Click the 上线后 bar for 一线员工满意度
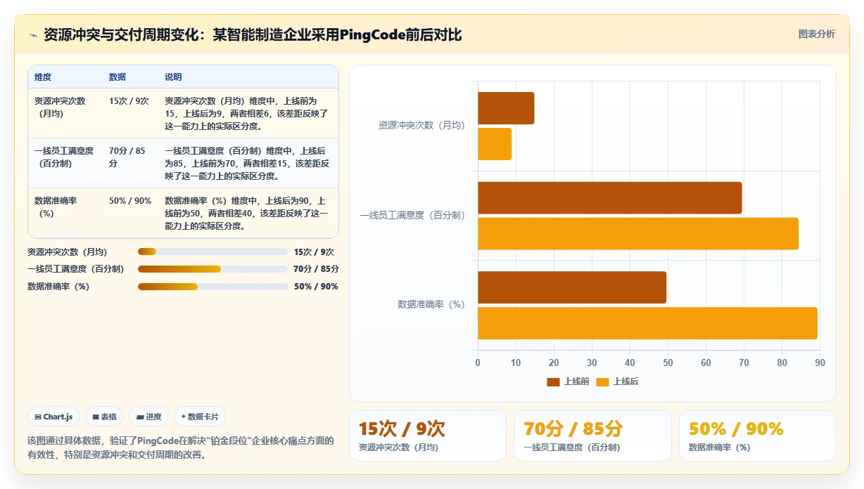The image size is (864, 489). click(x=638, y=233)
